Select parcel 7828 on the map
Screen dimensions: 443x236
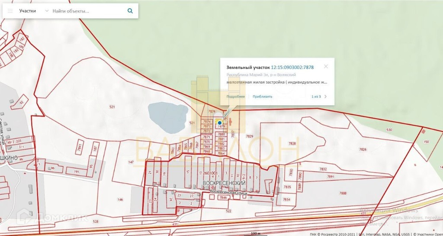[x=292, y=143]
